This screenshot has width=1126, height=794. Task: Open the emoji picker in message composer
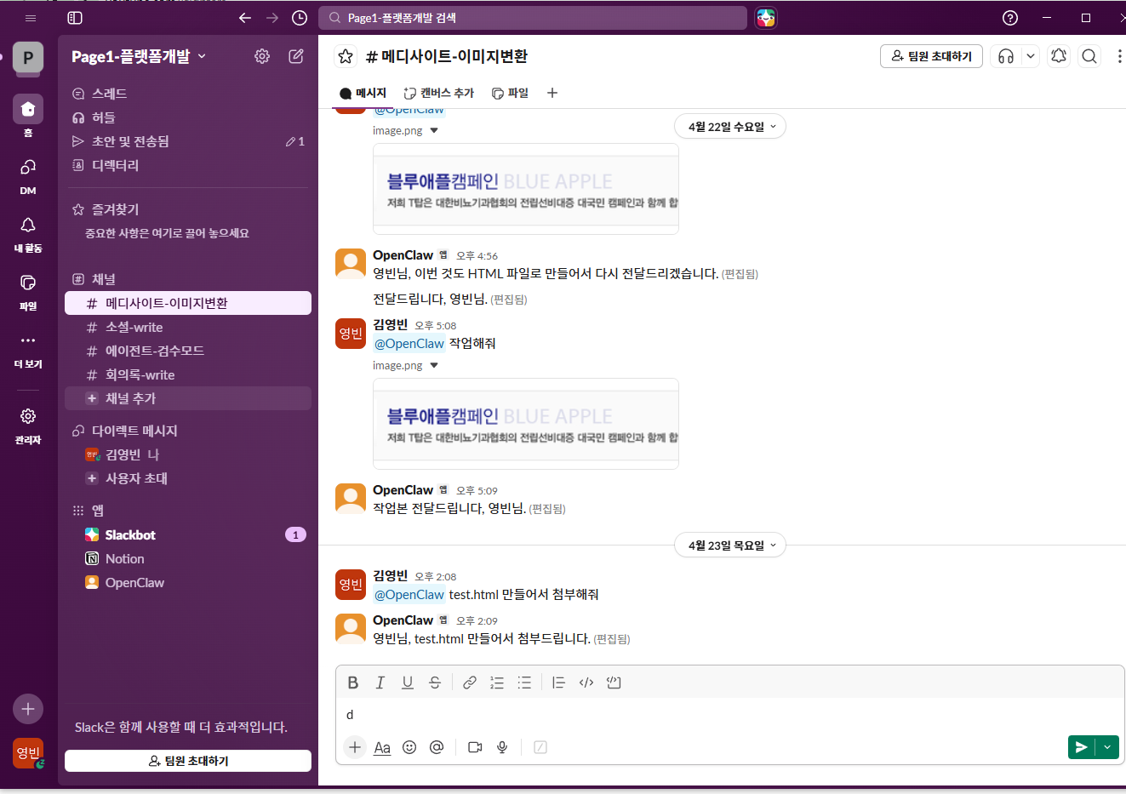point(409,747)
